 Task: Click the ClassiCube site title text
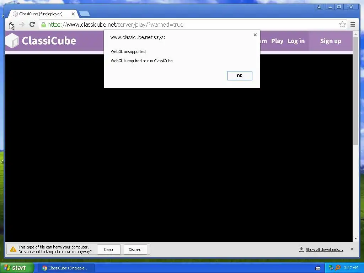pyautogui.click(x=49, y=41)
